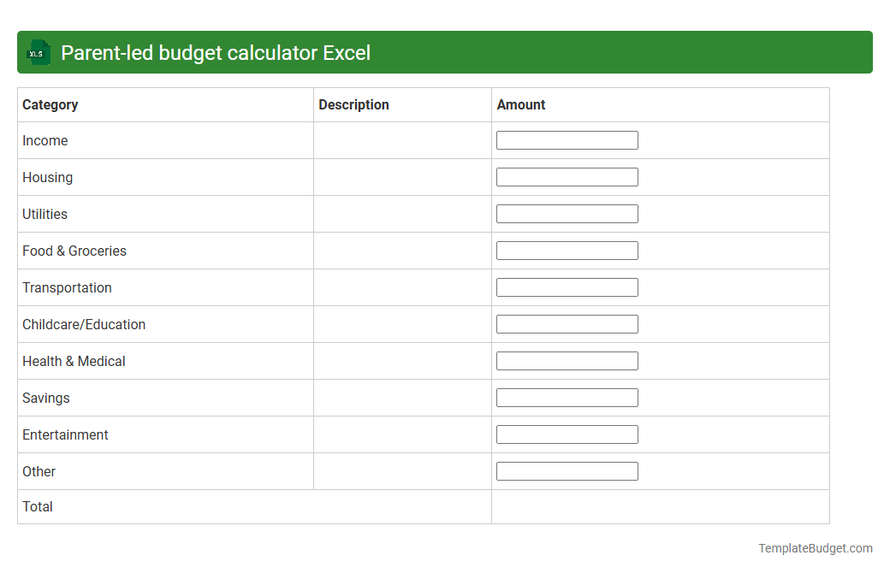
Task: Click the Total row label
Action: click(38, 506)
